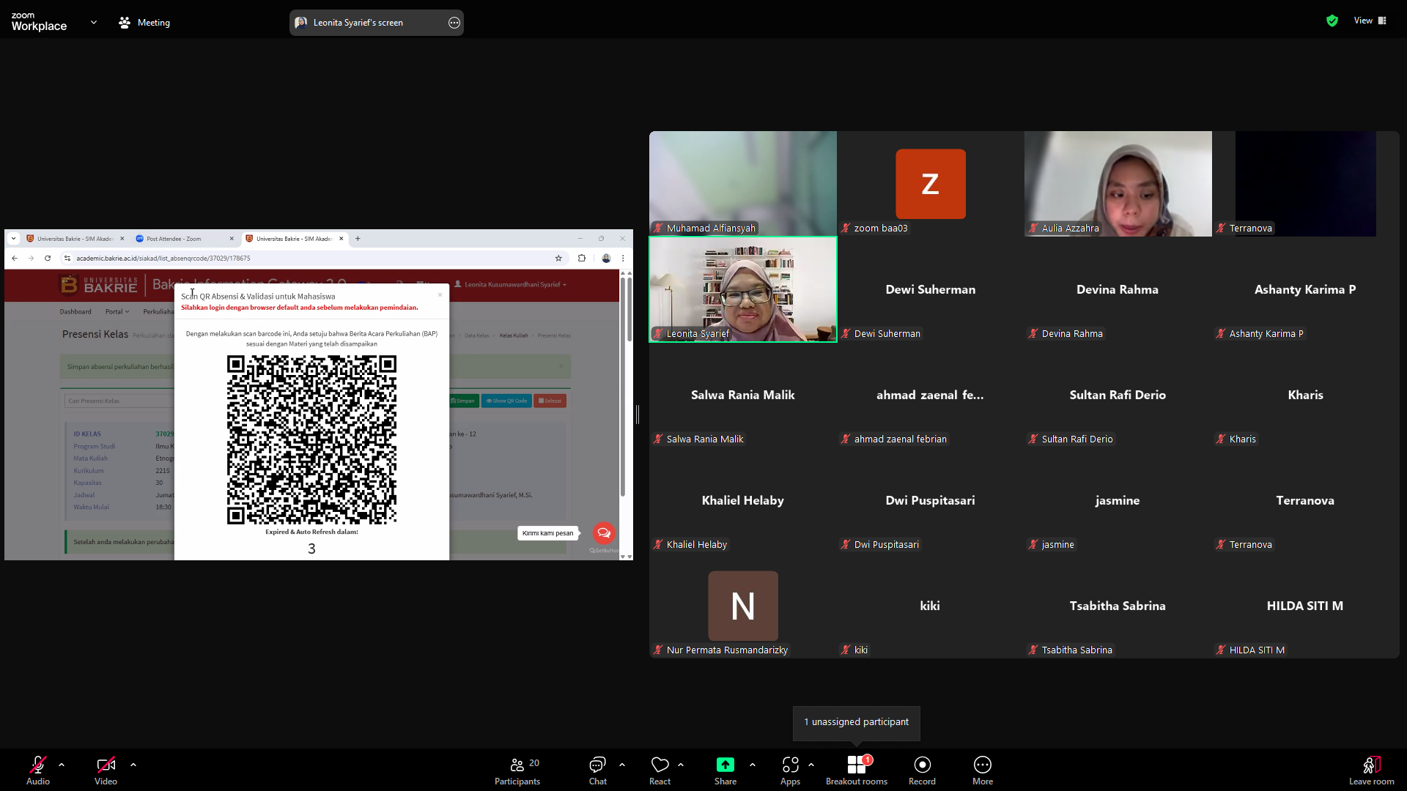The width and height of the screenshot is (1407, 791).
Task: Click the browser Forward arrow in shared screen
Action: click(x=31, y=258)
